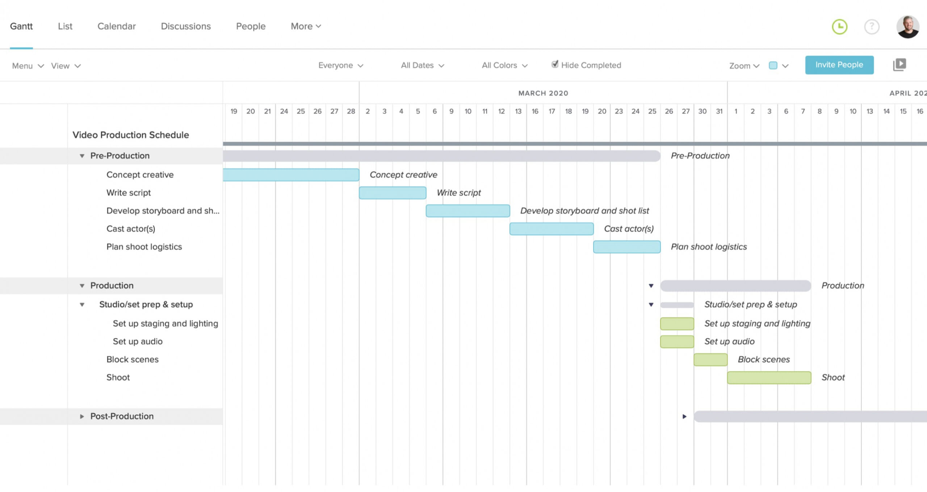Click the timer/history clock icon
The image size is (927, 492).
pyautogui.click(x=839, y=26)
